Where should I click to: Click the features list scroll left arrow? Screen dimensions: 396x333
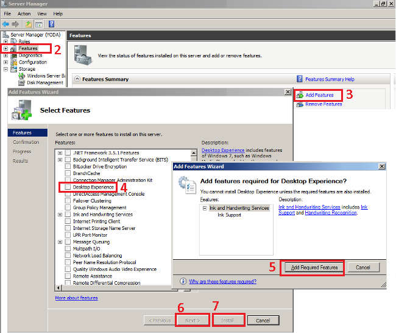58,287
